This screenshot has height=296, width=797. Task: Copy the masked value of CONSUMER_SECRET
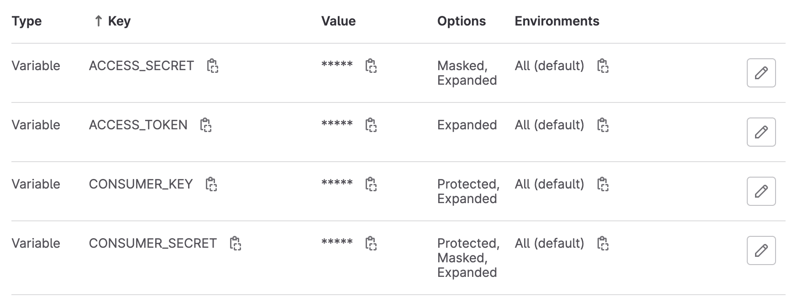(371, 244)
